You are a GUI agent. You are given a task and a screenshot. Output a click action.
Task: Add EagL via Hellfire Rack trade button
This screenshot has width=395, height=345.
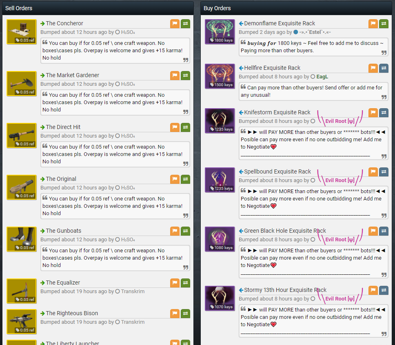pos(384,68)
